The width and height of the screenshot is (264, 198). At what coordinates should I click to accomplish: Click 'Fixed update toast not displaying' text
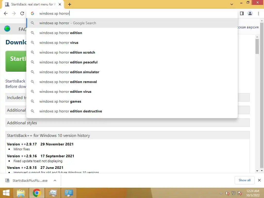(38, 161)
